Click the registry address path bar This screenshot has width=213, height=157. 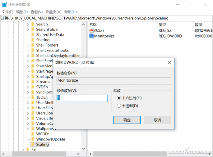[x=106, y=18]
